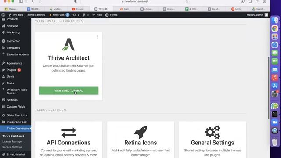Switch to the cPanel browser tab
The height and width of the screenshot is (158, 281).
[x=147, y=9]
